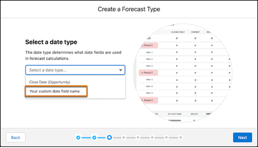Click the sixth step progress dot
The image size is (258, 148).
[x=152, y=137]
